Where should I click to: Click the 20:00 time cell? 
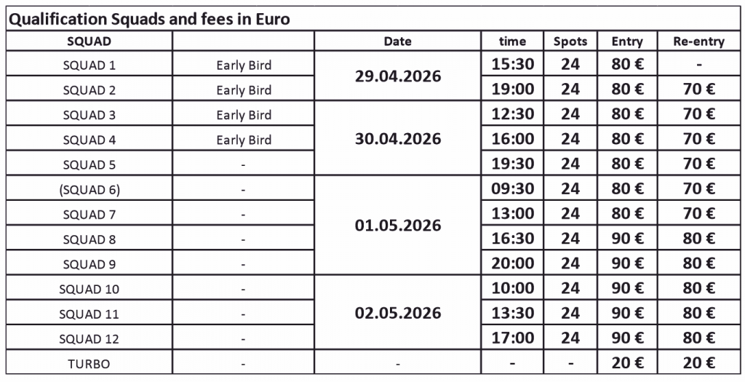click(513, 263)
